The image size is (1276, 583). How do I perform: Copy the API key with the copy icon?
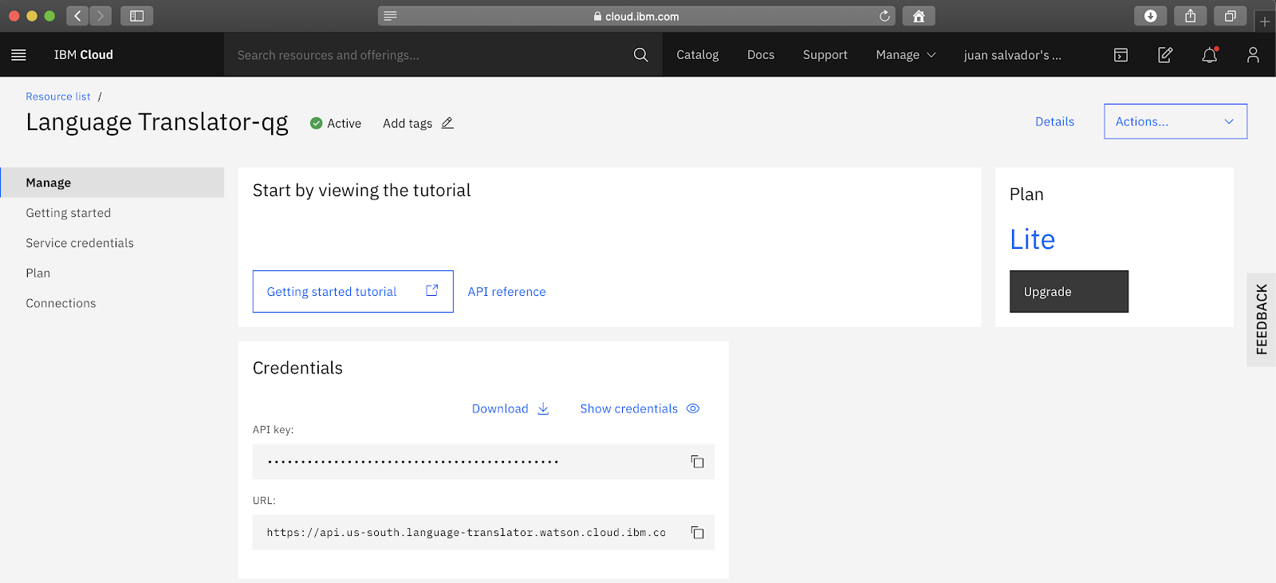(x=697, y=462)
